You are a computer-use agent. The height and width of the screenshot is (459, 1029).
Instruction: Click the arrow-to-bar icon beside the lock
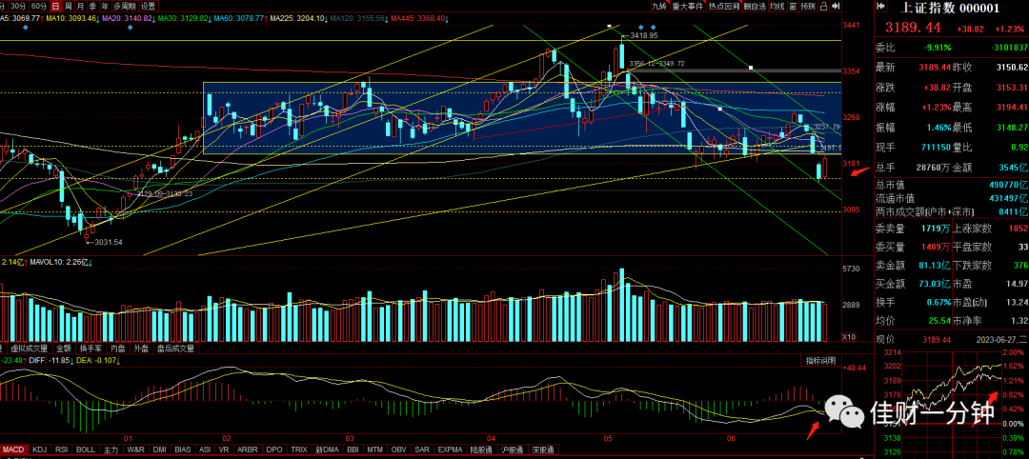[x=837, y=6]
